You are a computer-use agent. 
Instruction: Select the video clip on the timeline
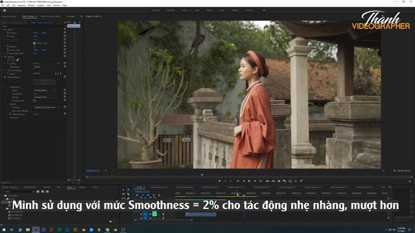200,214
